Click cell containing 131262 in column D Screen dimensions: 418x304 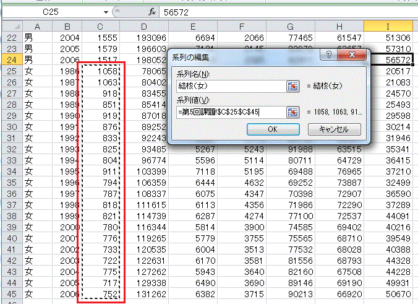tap(144, 294)
